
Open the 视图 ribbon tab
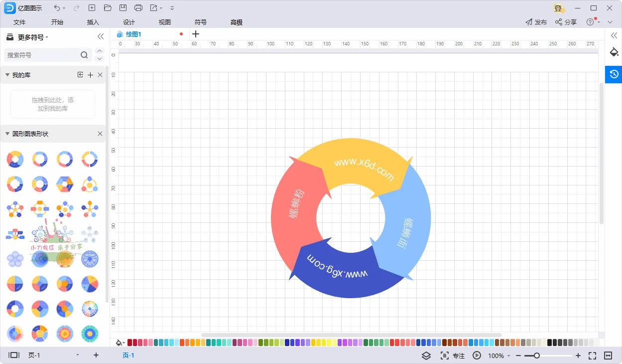(164, 22)
